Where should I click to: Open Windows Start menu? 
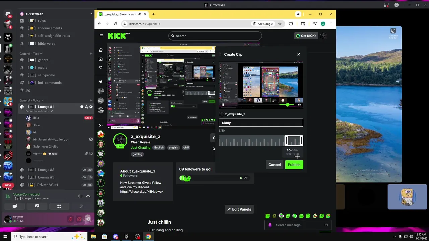pos(5,237)
